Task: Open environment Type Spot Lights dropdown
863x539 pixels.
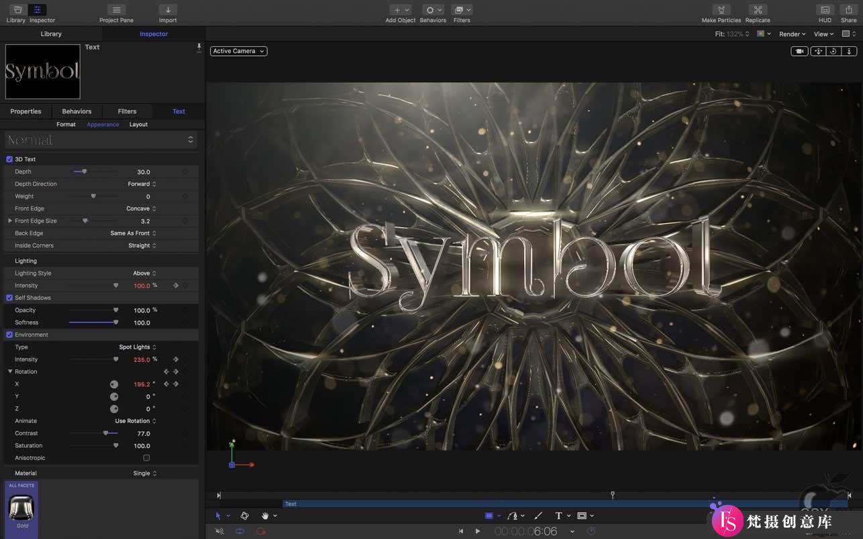Action: pos(138,347)
